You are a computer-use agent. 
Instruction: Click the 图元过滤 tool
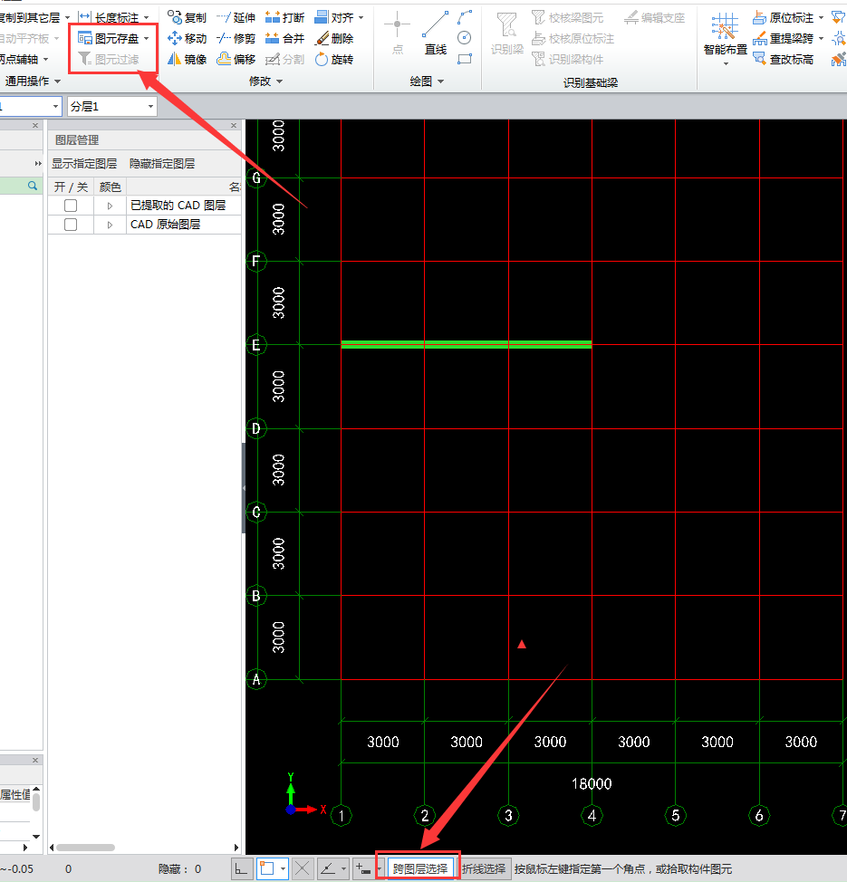(108, 59)
